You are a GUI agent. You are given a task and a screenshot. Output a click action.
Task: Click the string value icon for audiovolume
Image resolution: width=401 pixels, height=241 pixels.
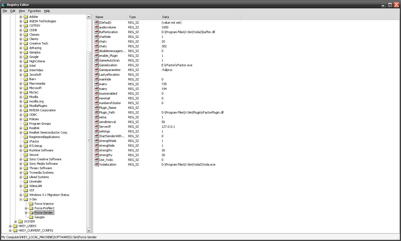(97, 27)
